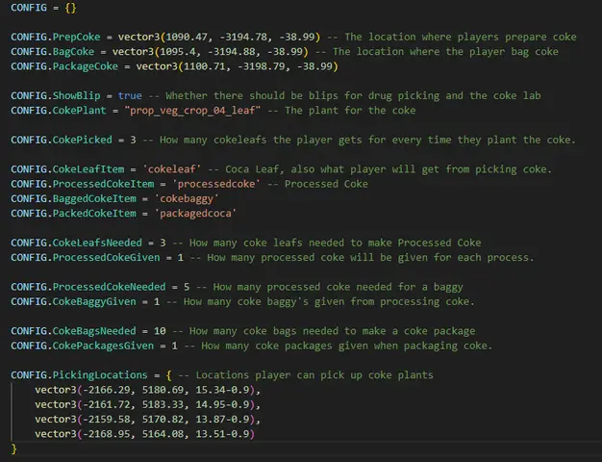Click on CONFIG.PackedCokeItem identifier
The image size is (602, 462).
(x=73, y=213)
